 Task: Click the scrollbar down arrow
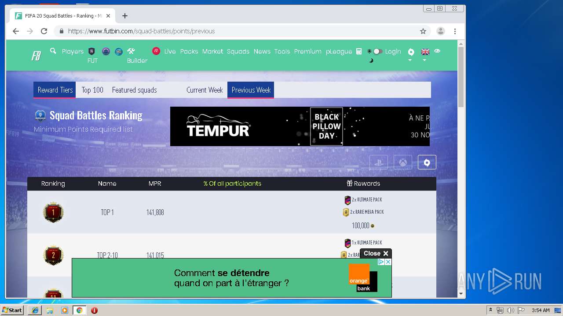click(x=461, y=294)
